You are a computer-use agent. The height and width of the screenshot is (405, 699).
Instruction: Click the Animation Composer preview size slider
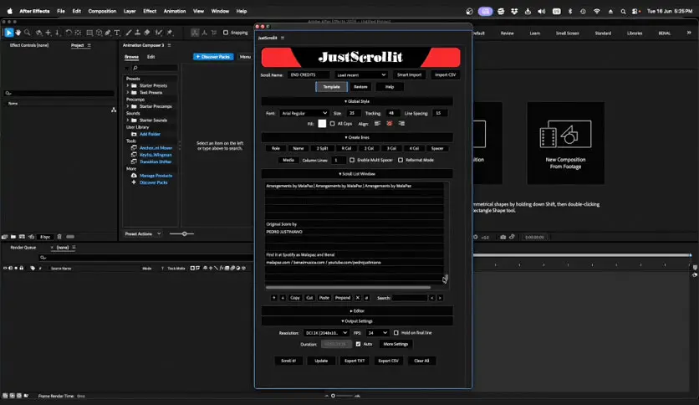pos(181,233)
